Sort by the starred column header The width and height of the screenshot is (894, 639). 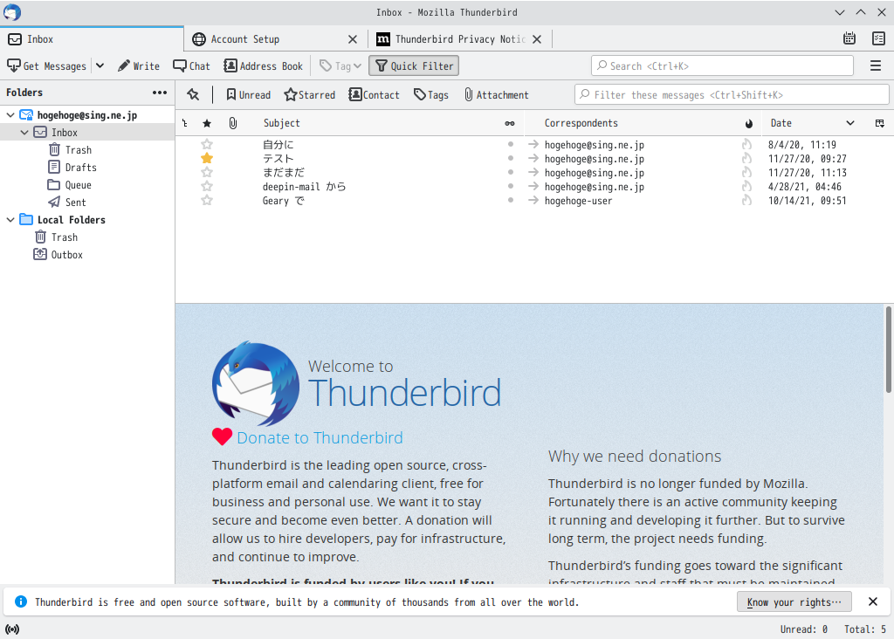(207, 123)
